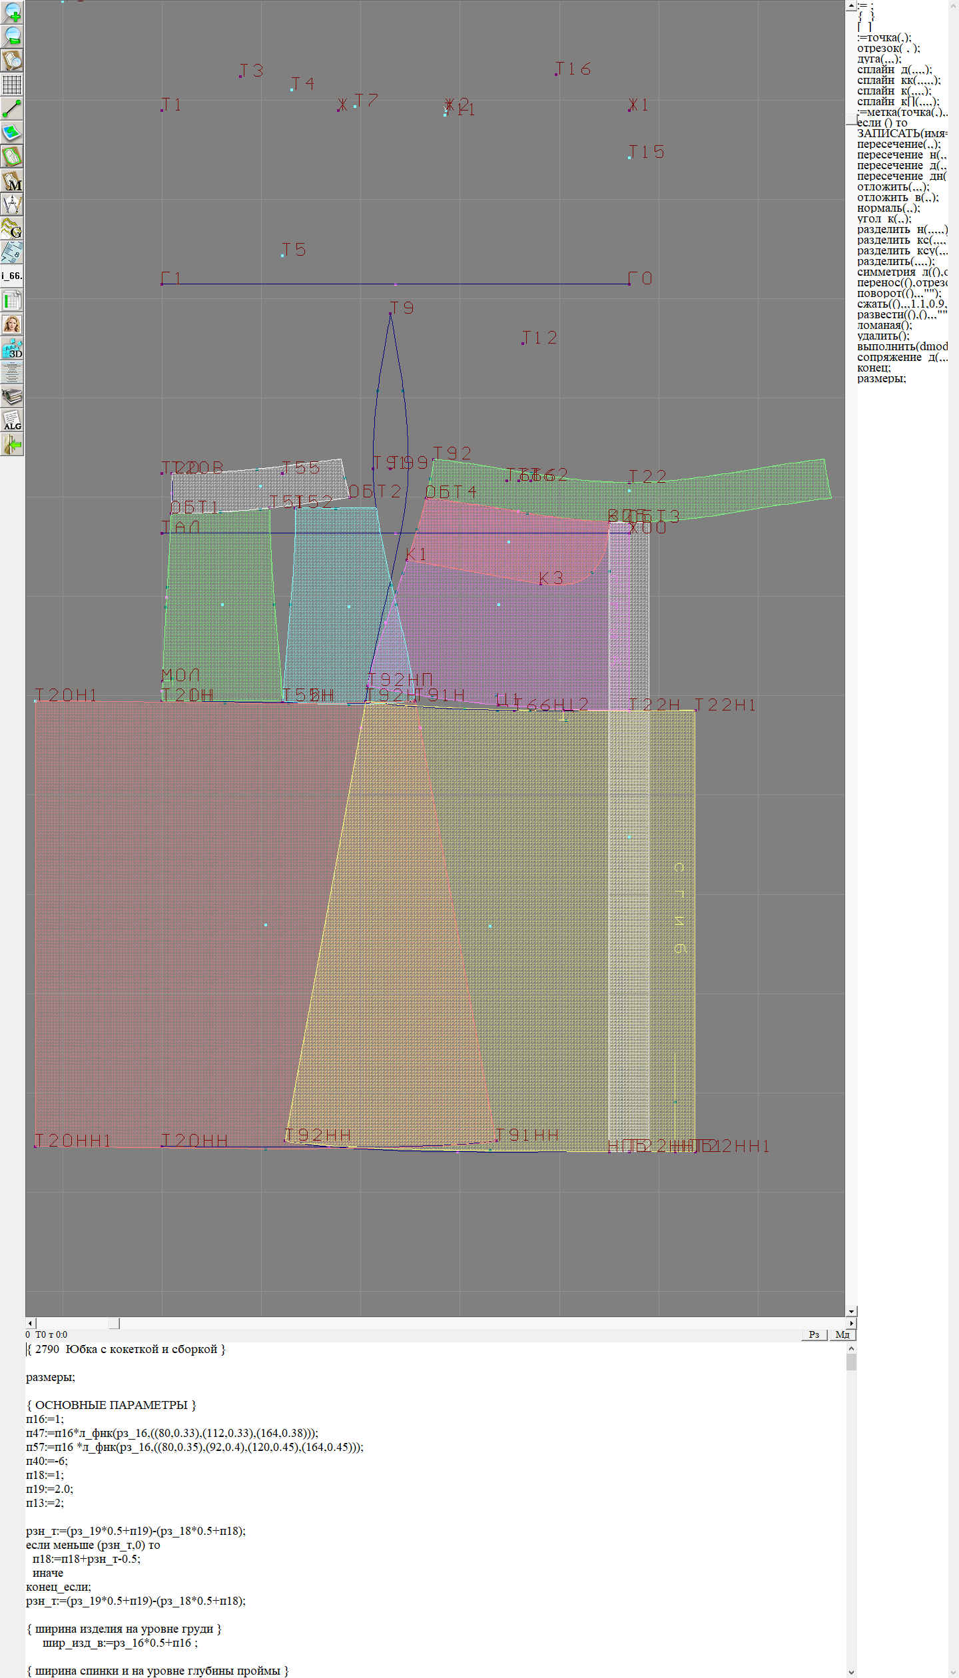
Task: Choose 'ломаная();' in the command list
Action: pos(884,325)
